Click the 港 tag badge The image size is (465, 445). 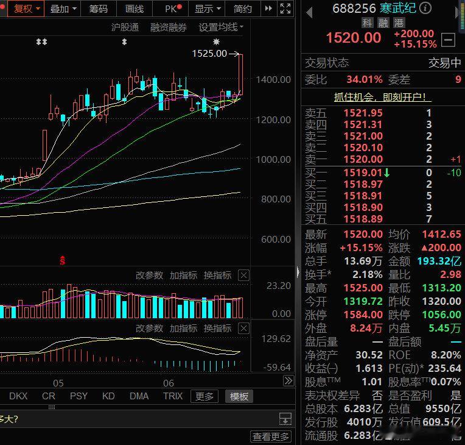[399, 23]
